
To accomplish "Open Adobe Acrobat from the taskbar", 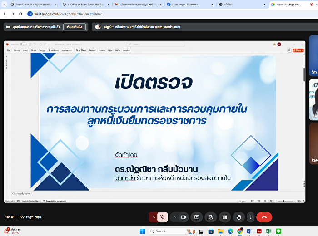I will pos(259,231).
